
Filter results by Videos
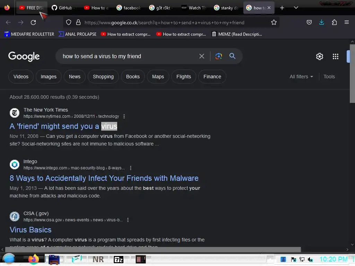[x=21, y=77]
